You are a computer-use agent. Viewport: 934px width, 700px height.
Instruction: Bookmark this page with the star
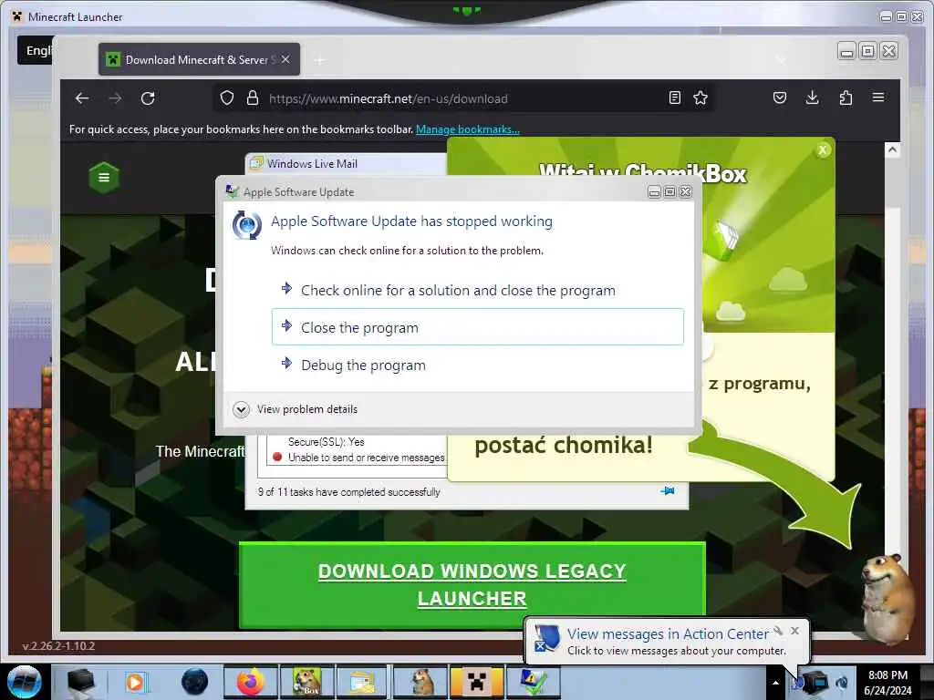700,98
